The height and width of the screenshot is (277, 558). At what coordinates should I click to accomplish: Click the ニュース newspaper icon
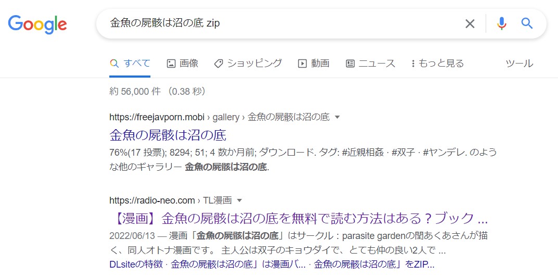(x=350, y=64)
